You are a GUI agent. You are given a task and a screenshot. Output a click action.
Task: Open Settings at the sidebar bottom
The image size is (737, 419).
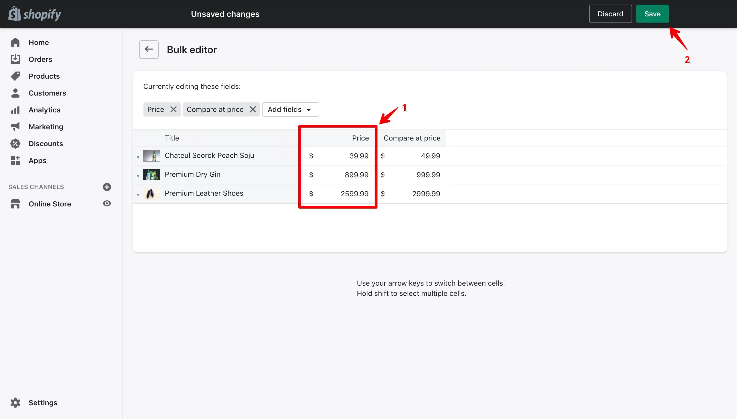(43, 403)
